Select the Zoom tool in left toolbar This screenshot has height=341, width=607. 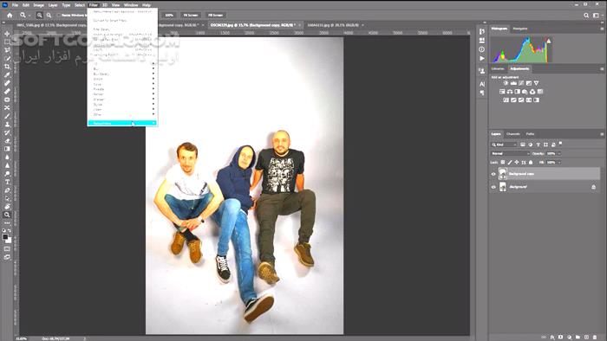pyautogui.click(x=7, y=215)
